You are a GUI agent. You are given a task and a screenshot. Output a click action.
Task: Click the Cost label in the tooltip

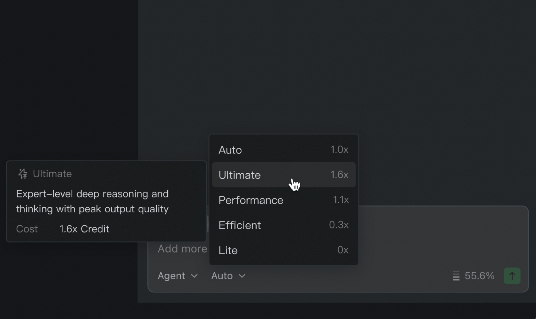27,229
